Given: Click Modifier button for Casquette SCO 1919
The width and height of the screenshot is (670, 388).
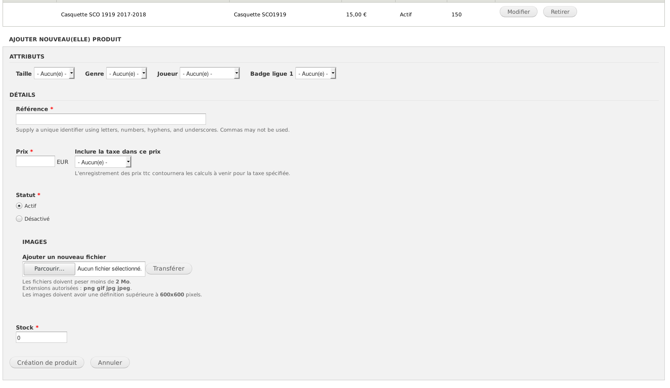Looking at the screenshot, I should pos(518,12).
